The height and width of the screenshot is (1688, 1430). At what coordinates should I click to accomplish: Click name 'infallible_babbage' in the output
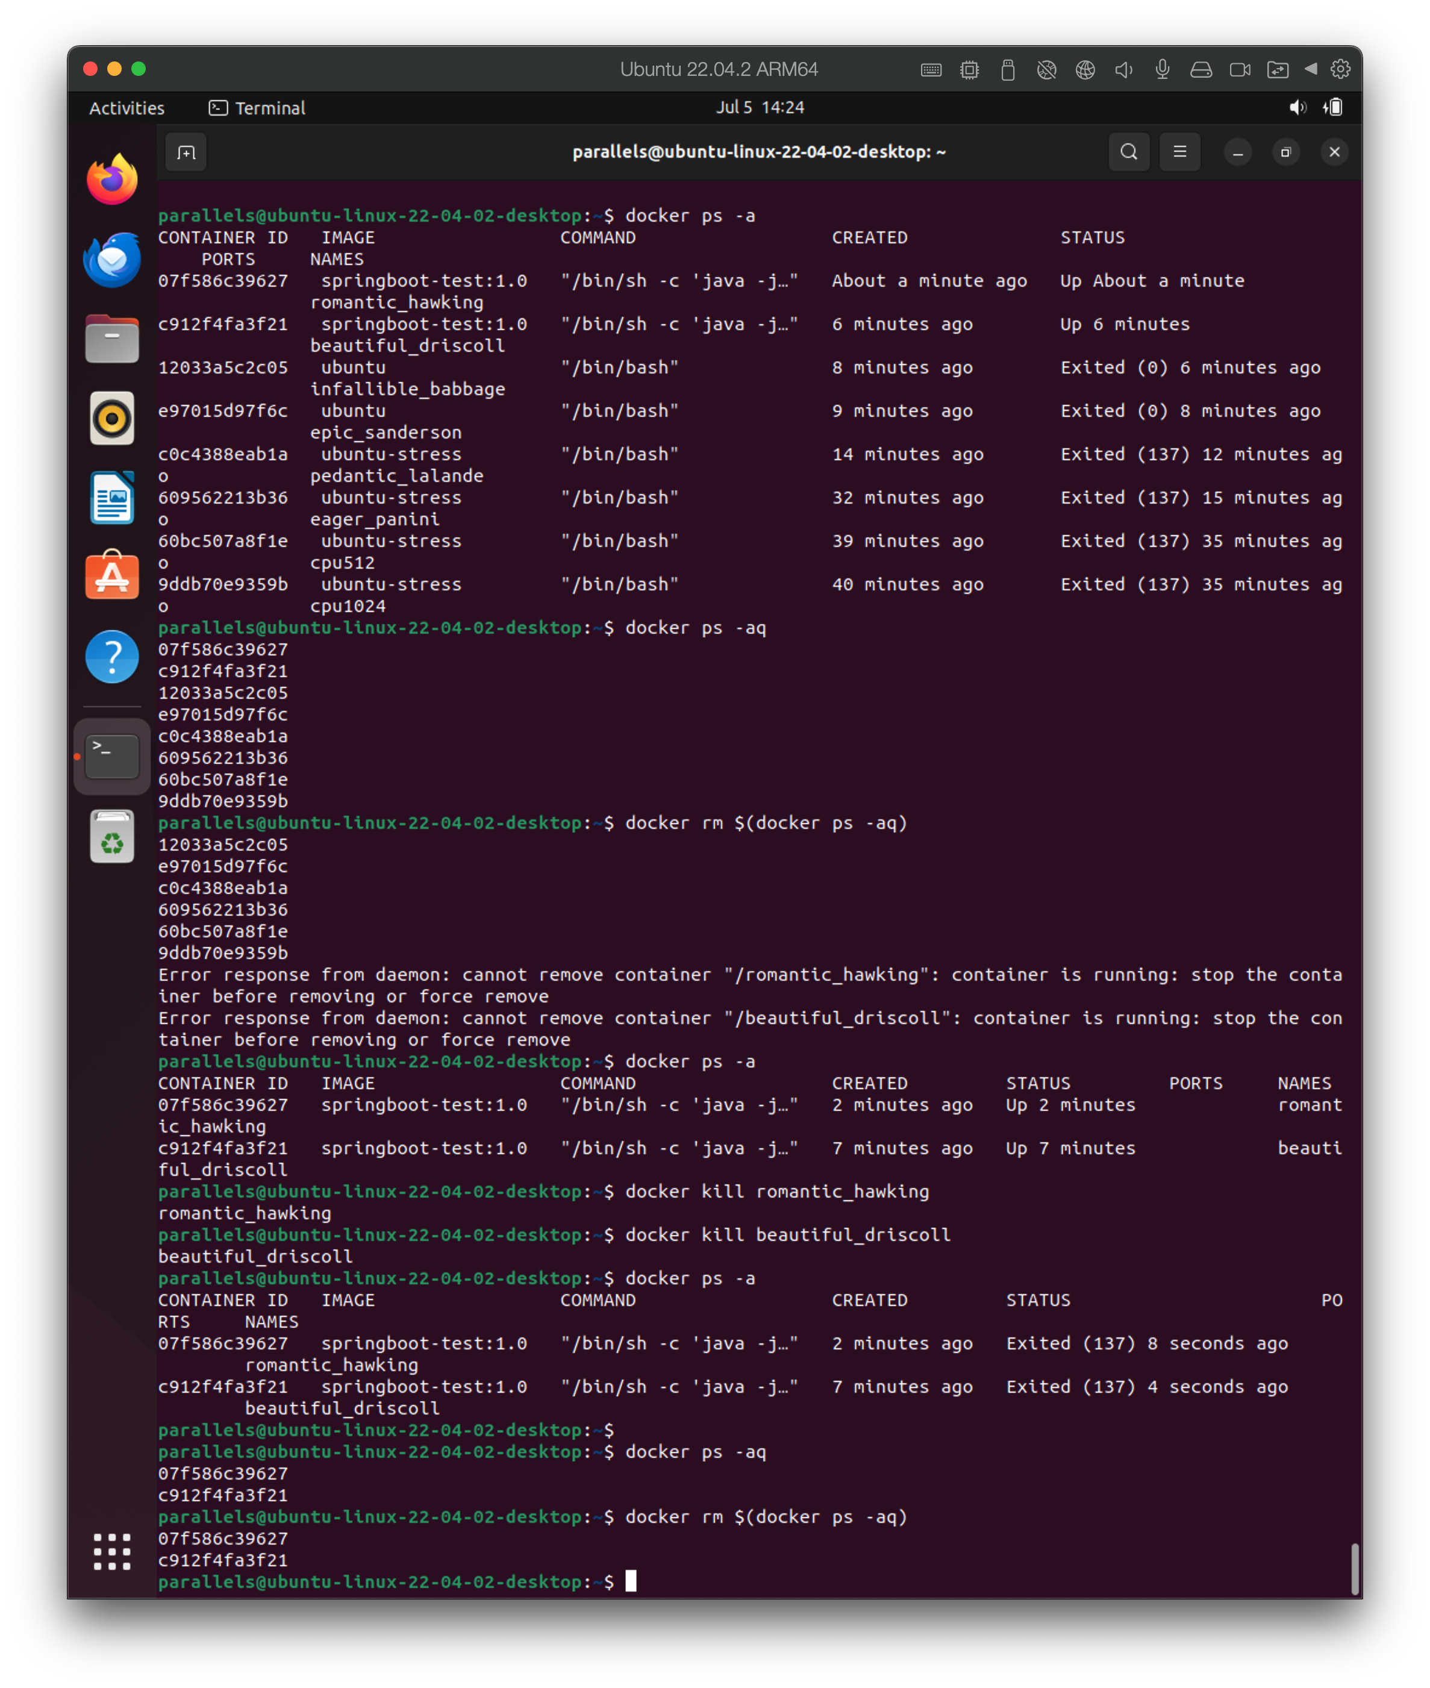point(408,389)
